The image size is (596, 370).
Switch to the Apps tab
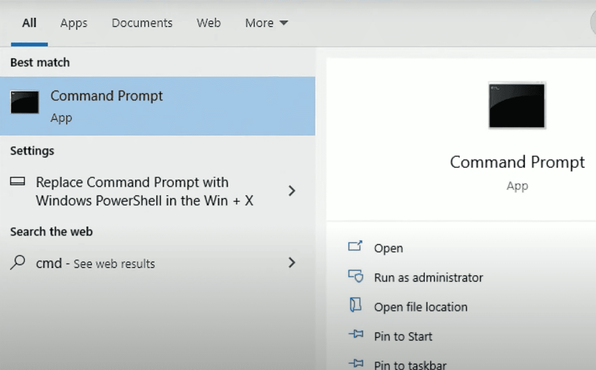[x=74, y=23]
